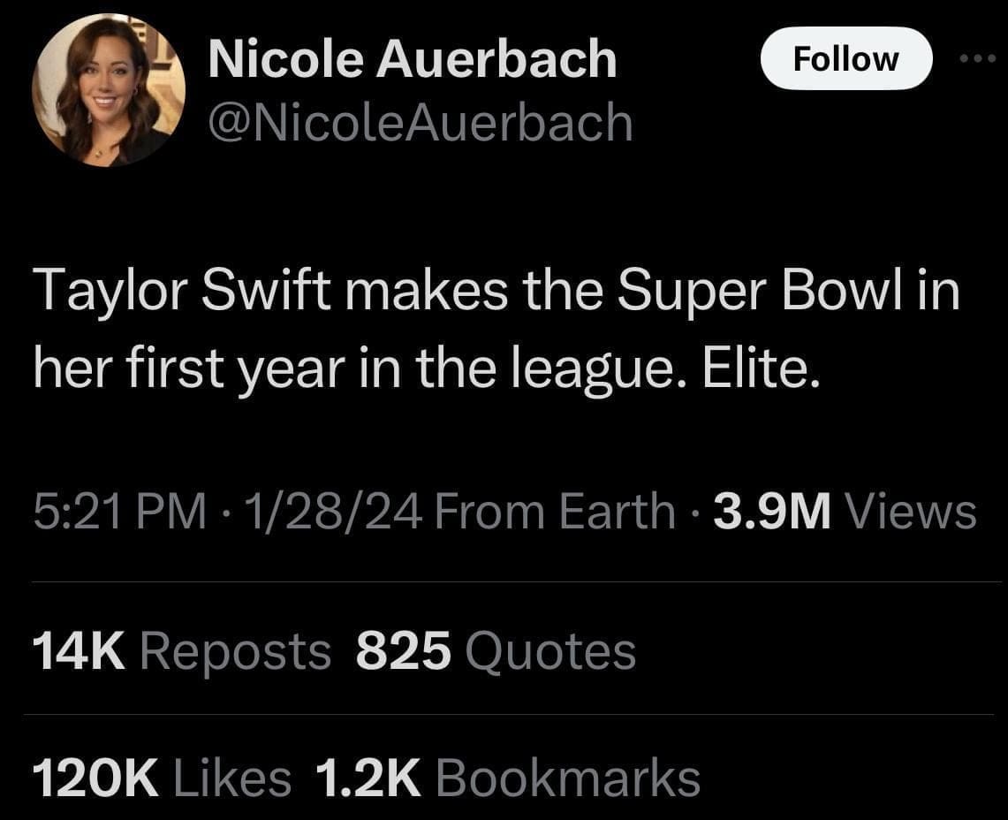This screenshot has width=1008, height=820.
Task: Show the 120K Likes list
Action: [x=162, y=778]
